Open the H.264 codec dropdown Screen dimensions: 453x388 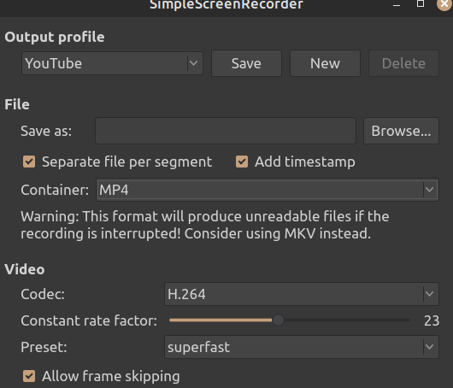click(302, 294)
